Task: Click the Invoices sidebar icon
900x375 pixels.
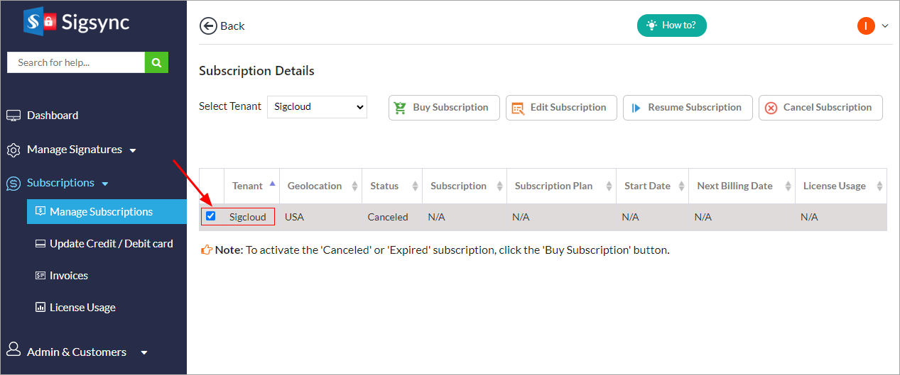Action: (x=40, y=276)
